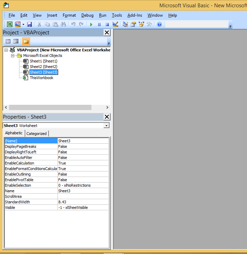This screenshot has width=247, height=254.
Task: Click View Object icon in Project pane
Action: tap(16, 41)
